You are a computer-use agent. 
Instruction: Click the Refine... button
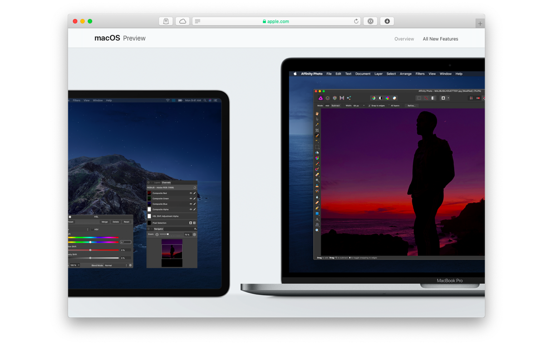(x=411, y=106)
